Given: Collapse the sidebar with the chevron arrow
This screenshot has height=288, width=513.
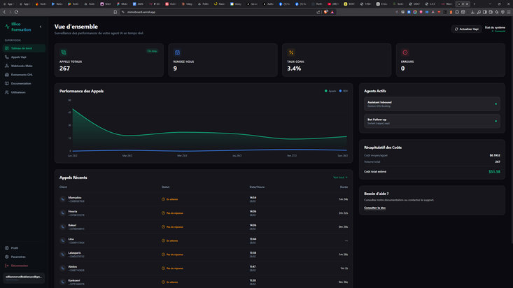Looking at the screenshot, I should coord(41,27).
